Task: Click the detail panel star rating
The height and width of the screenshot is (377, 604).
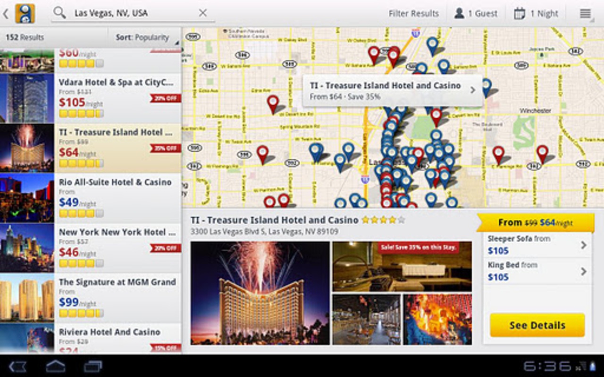Action: coord(383,220)
